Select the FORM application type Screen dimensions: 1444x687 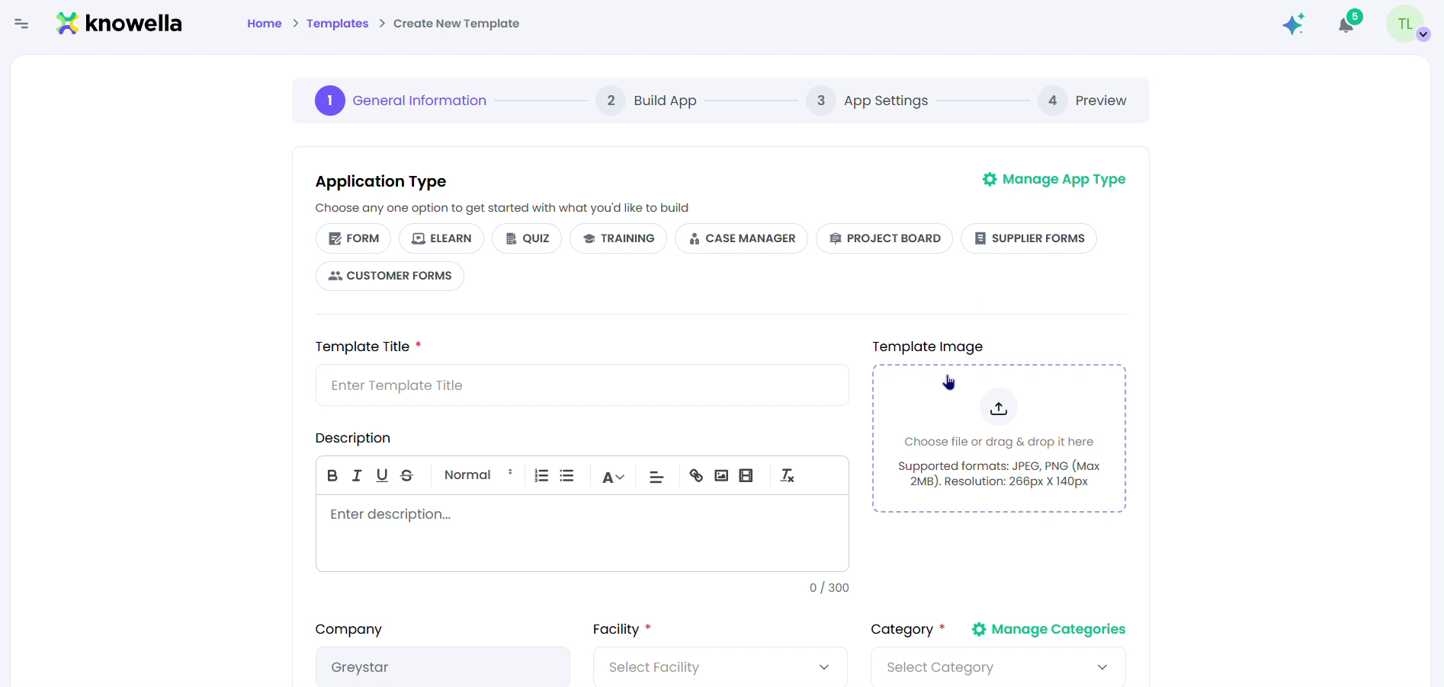click(x=353, y=238)
